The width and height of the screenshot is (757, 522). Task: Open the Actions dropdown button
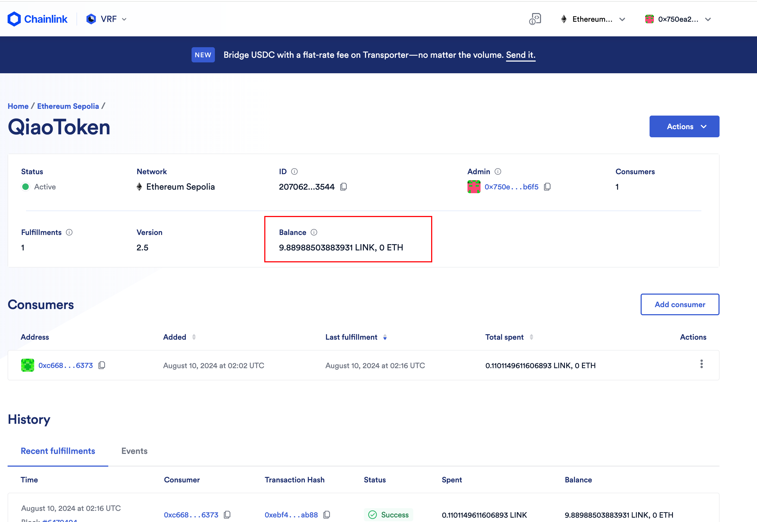click(684, 126)
